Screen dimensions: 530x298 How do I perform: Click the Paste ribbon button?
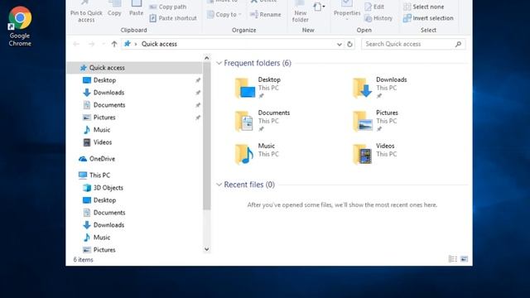point(136,9)
